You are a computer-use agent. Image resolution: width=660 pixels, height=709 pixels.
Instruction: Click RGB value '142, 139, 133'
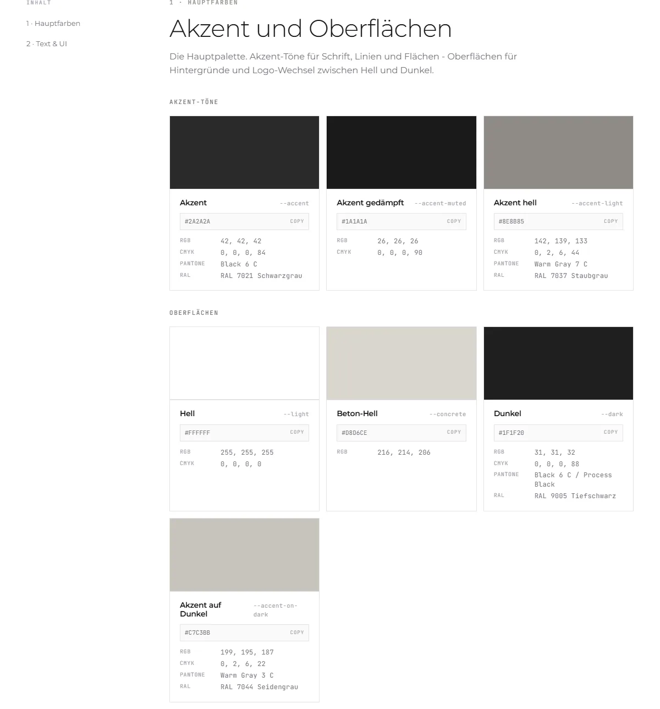tap(561, 241)
